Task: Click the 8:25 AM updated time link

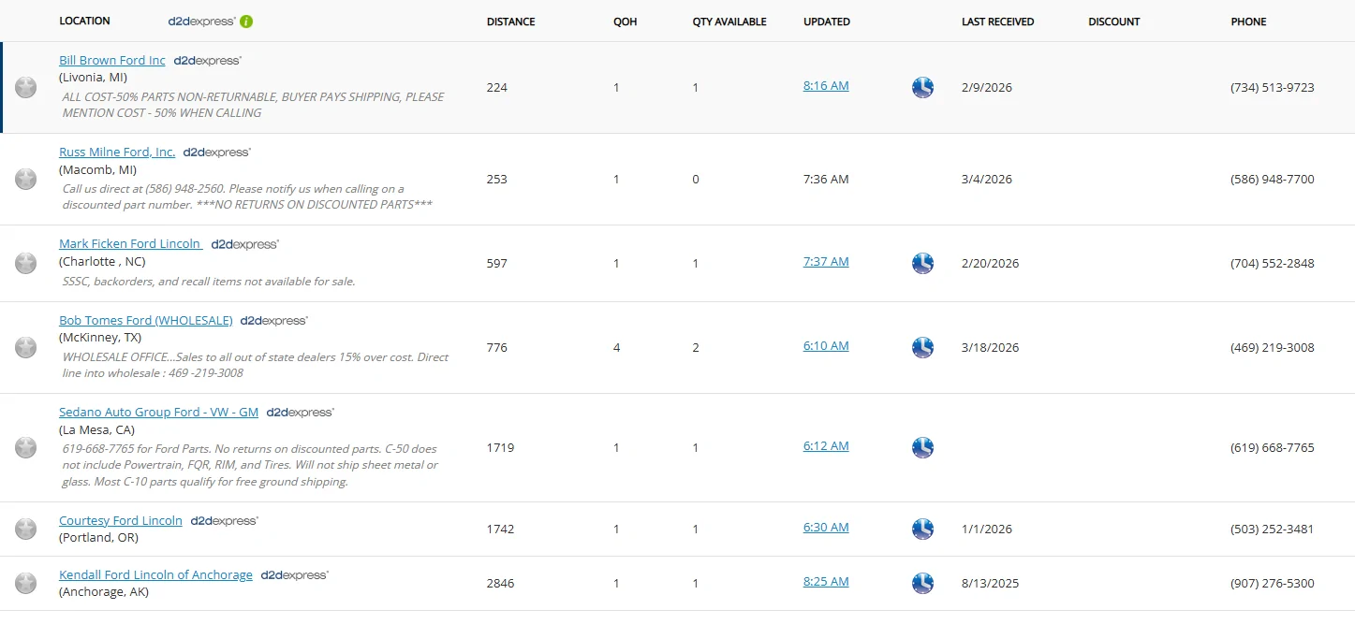Action: pyautogui.click(x=826, y=582)
